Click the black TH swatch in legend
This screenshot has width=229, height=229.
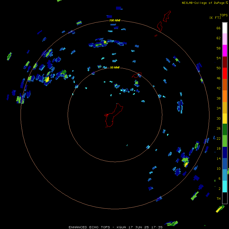225,198
